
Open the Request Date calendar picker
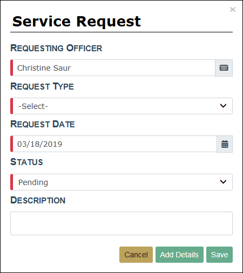coord(225,144)
